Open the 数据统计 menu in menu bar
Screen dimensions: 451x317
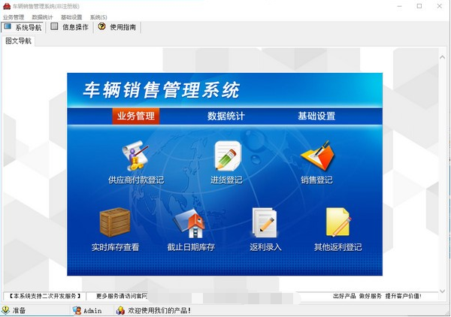pyautogui.click(x=43, y=17)
